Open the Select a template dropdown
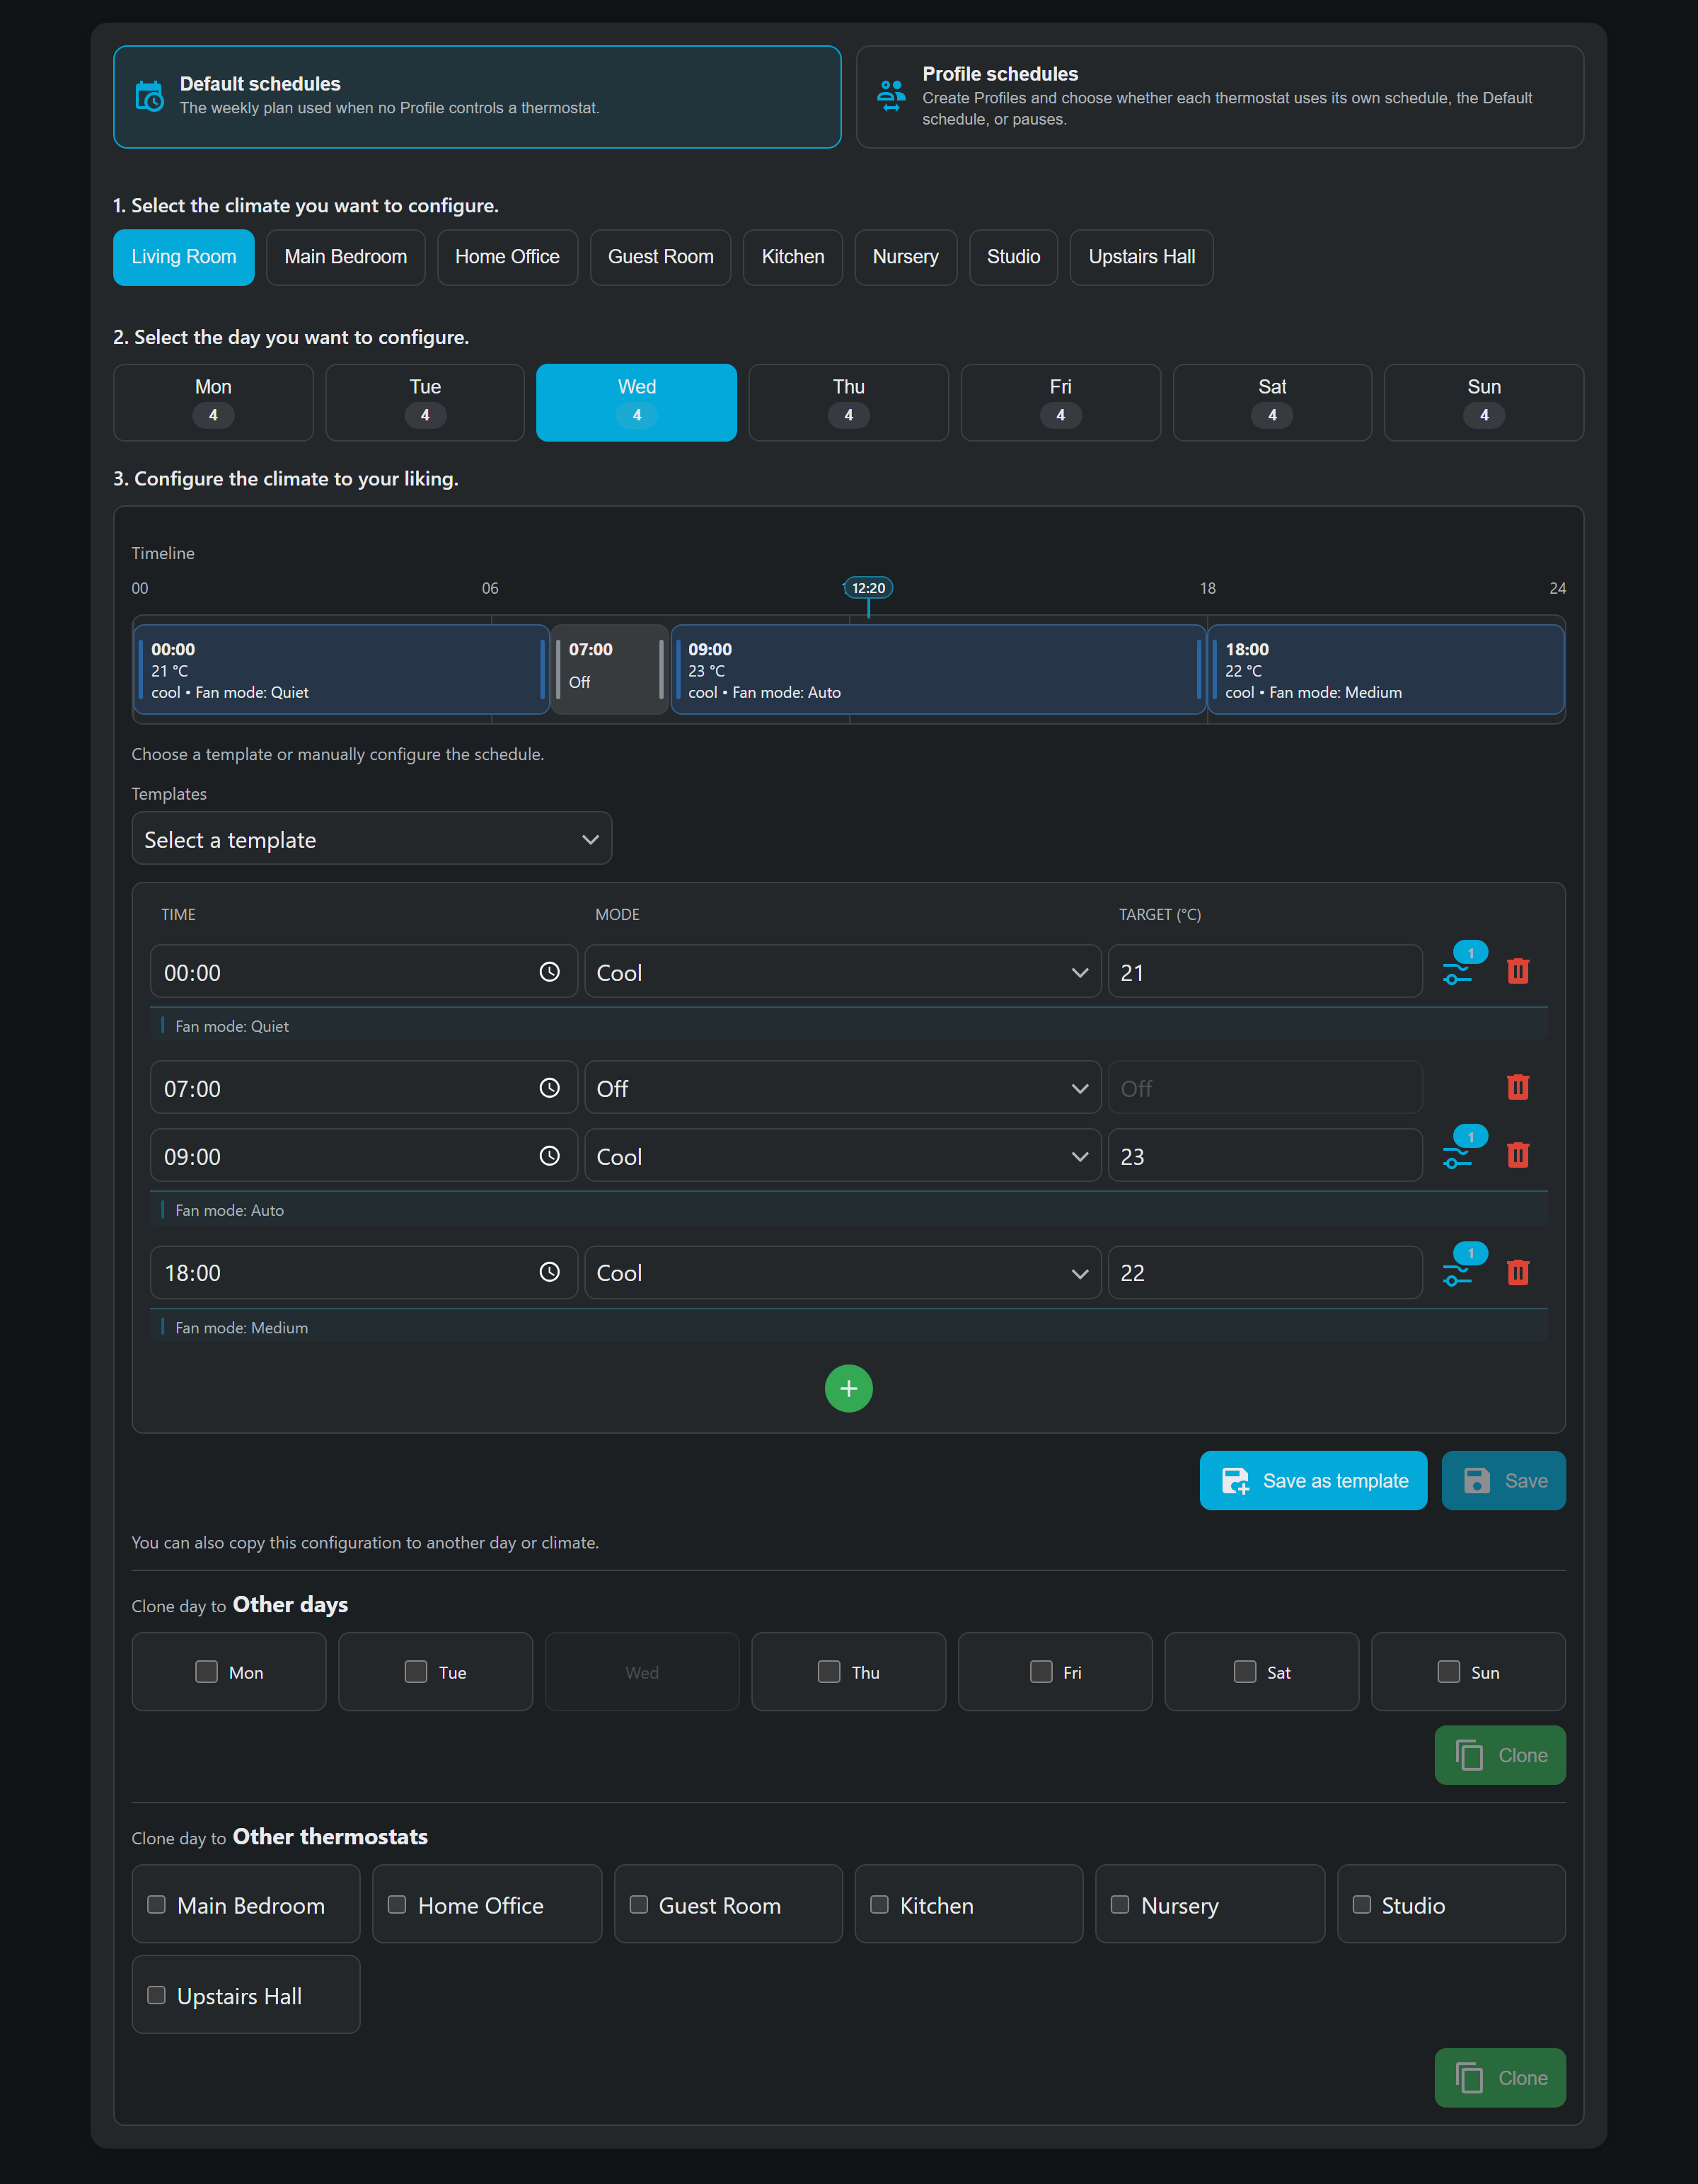 pos(371,839)
